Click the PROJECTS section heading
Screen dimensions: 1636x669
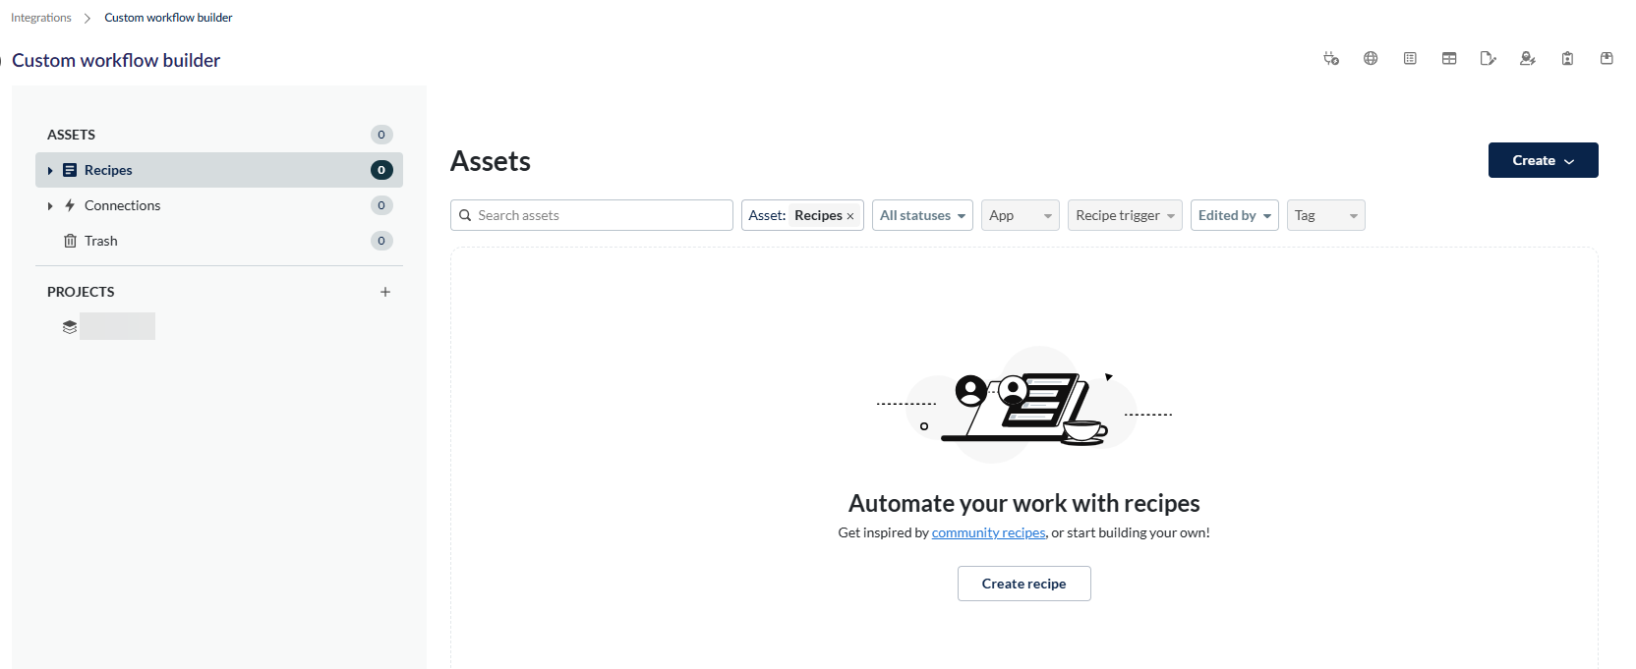(x=81, y=292)
